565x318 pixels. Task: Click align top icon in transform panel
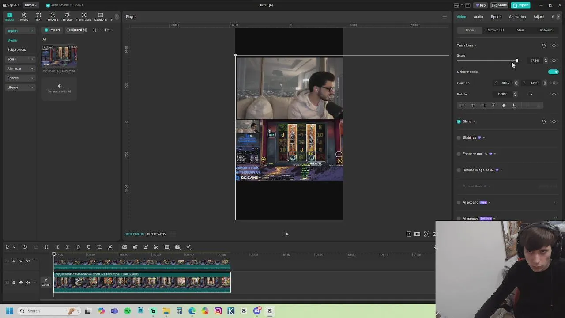pyautogui.click(x=493, y=106)
